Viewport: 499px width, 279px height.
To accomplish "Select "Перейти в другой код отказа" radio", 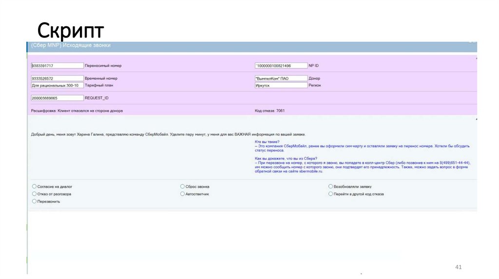I will point(330,193).
